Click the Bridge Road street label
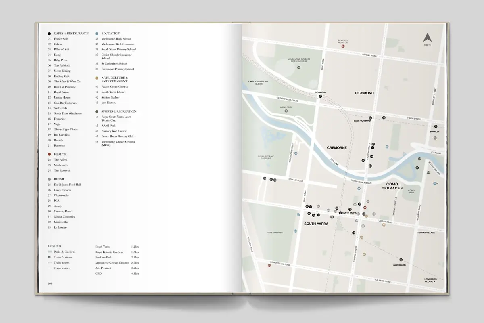 [x=369, y=55]
